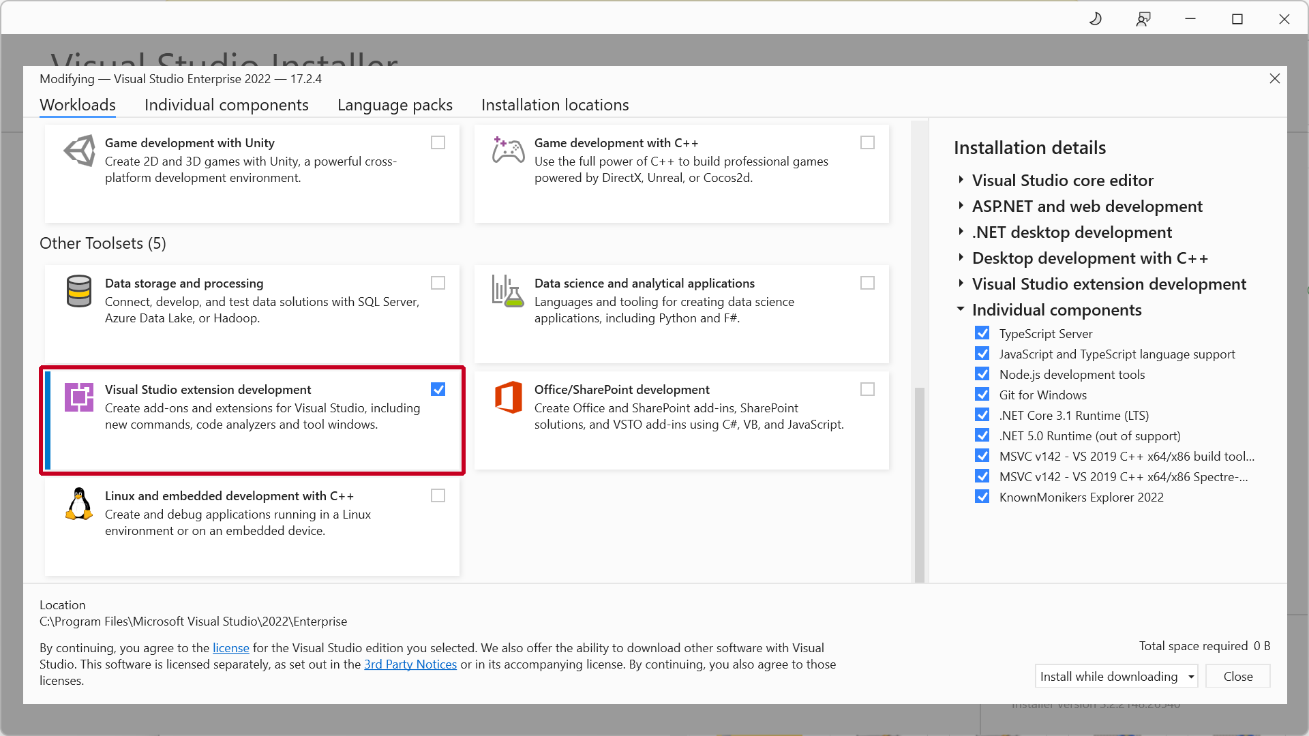Check Game development with Unity workload
This screenshot has width=1309, height=736.
coord(438,142)
